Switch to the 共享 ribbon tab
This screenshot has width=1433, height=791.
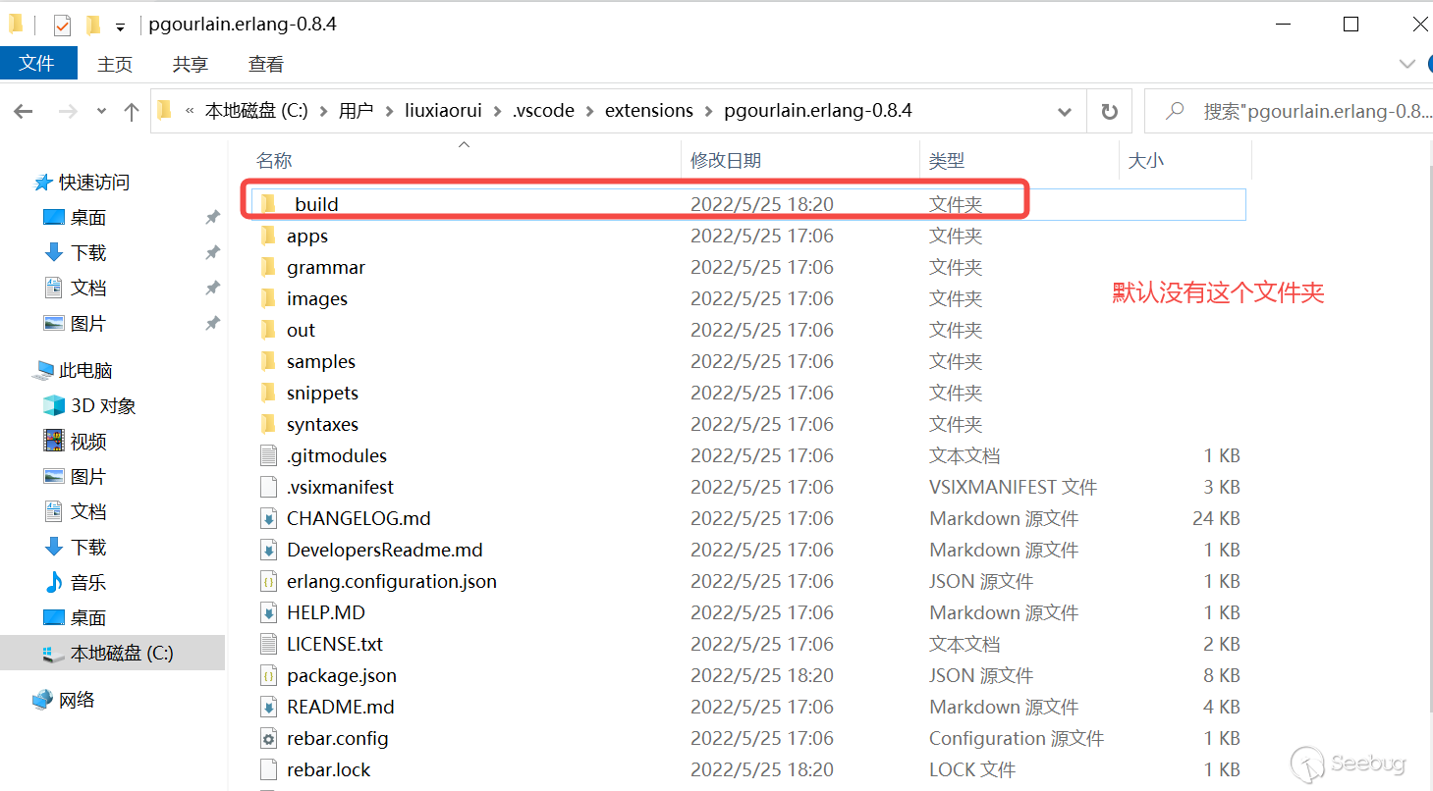[x=191, y=64]
